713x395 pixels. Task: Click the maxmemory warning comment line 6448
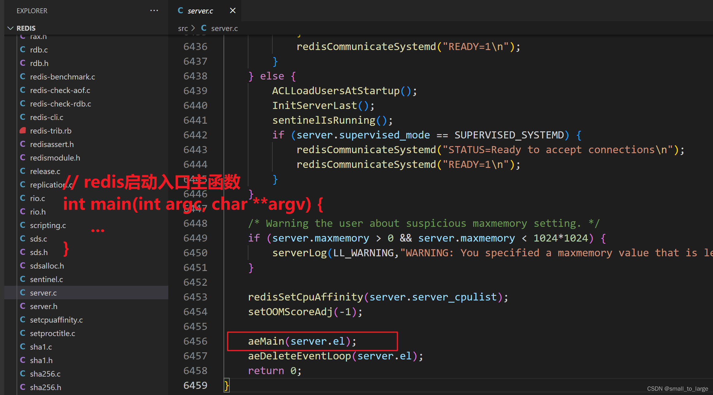pyautogui.click(x=424, y=223)
